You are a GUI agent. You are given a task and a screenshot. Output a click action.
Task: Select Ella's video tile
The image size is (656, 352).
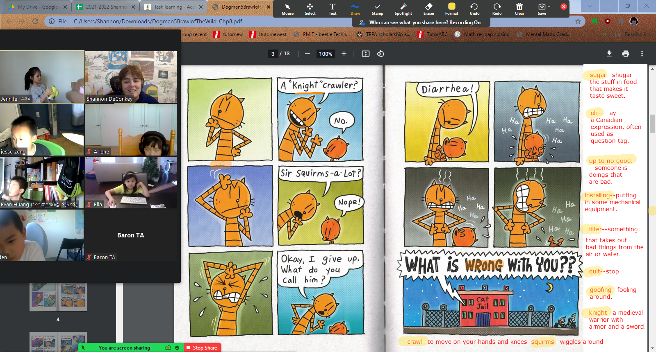point(131,183)
